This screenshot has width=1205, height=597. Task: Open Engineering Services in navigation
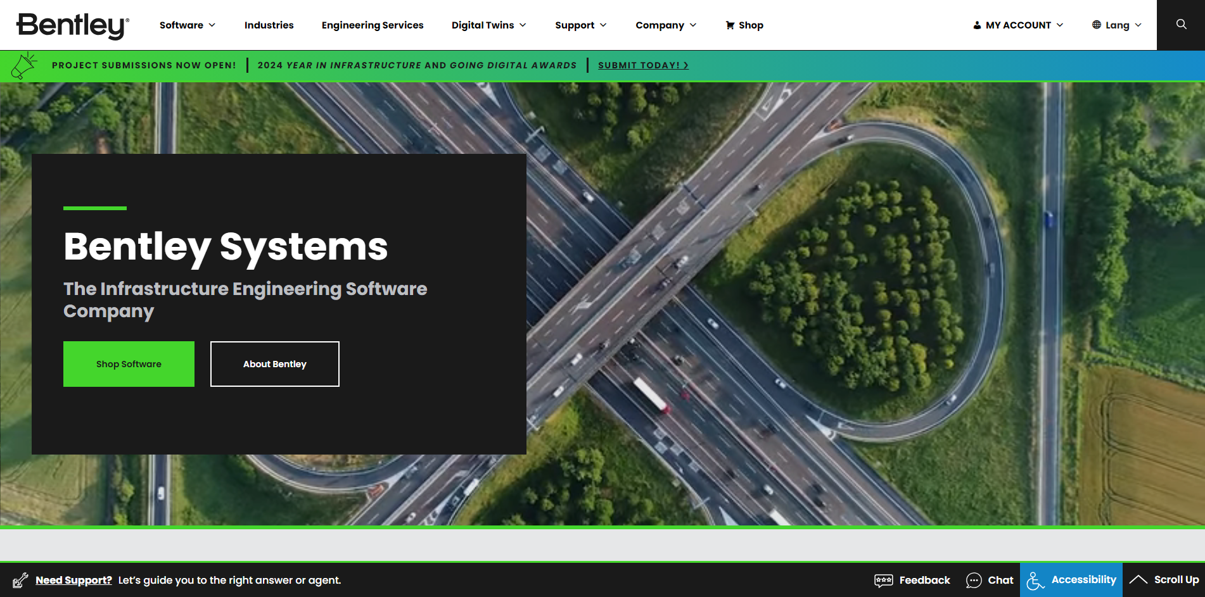click(x=373, y=25)
